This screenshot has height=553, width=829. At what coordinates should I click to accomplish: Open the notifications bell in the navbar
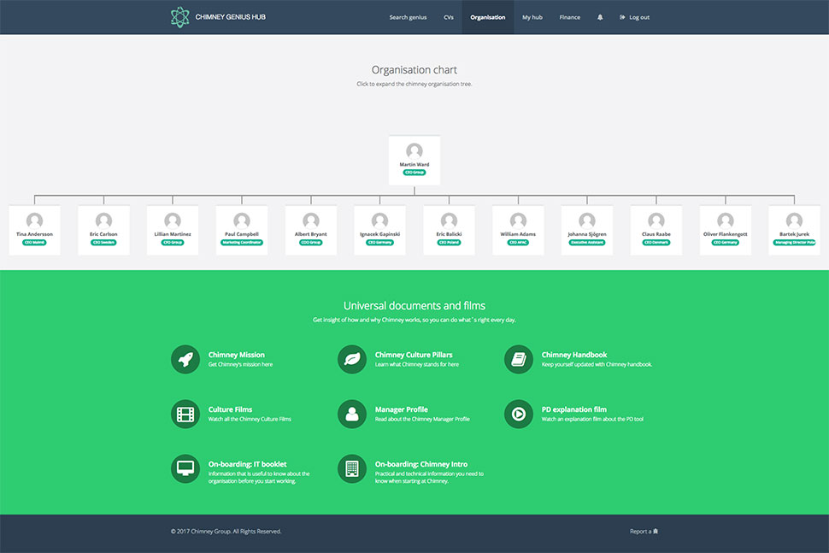click(x=600, y=17)
